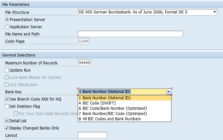Choose '4 BIC Code (SWIFT)' option
223x140 pixels.
tap(124, 103)
